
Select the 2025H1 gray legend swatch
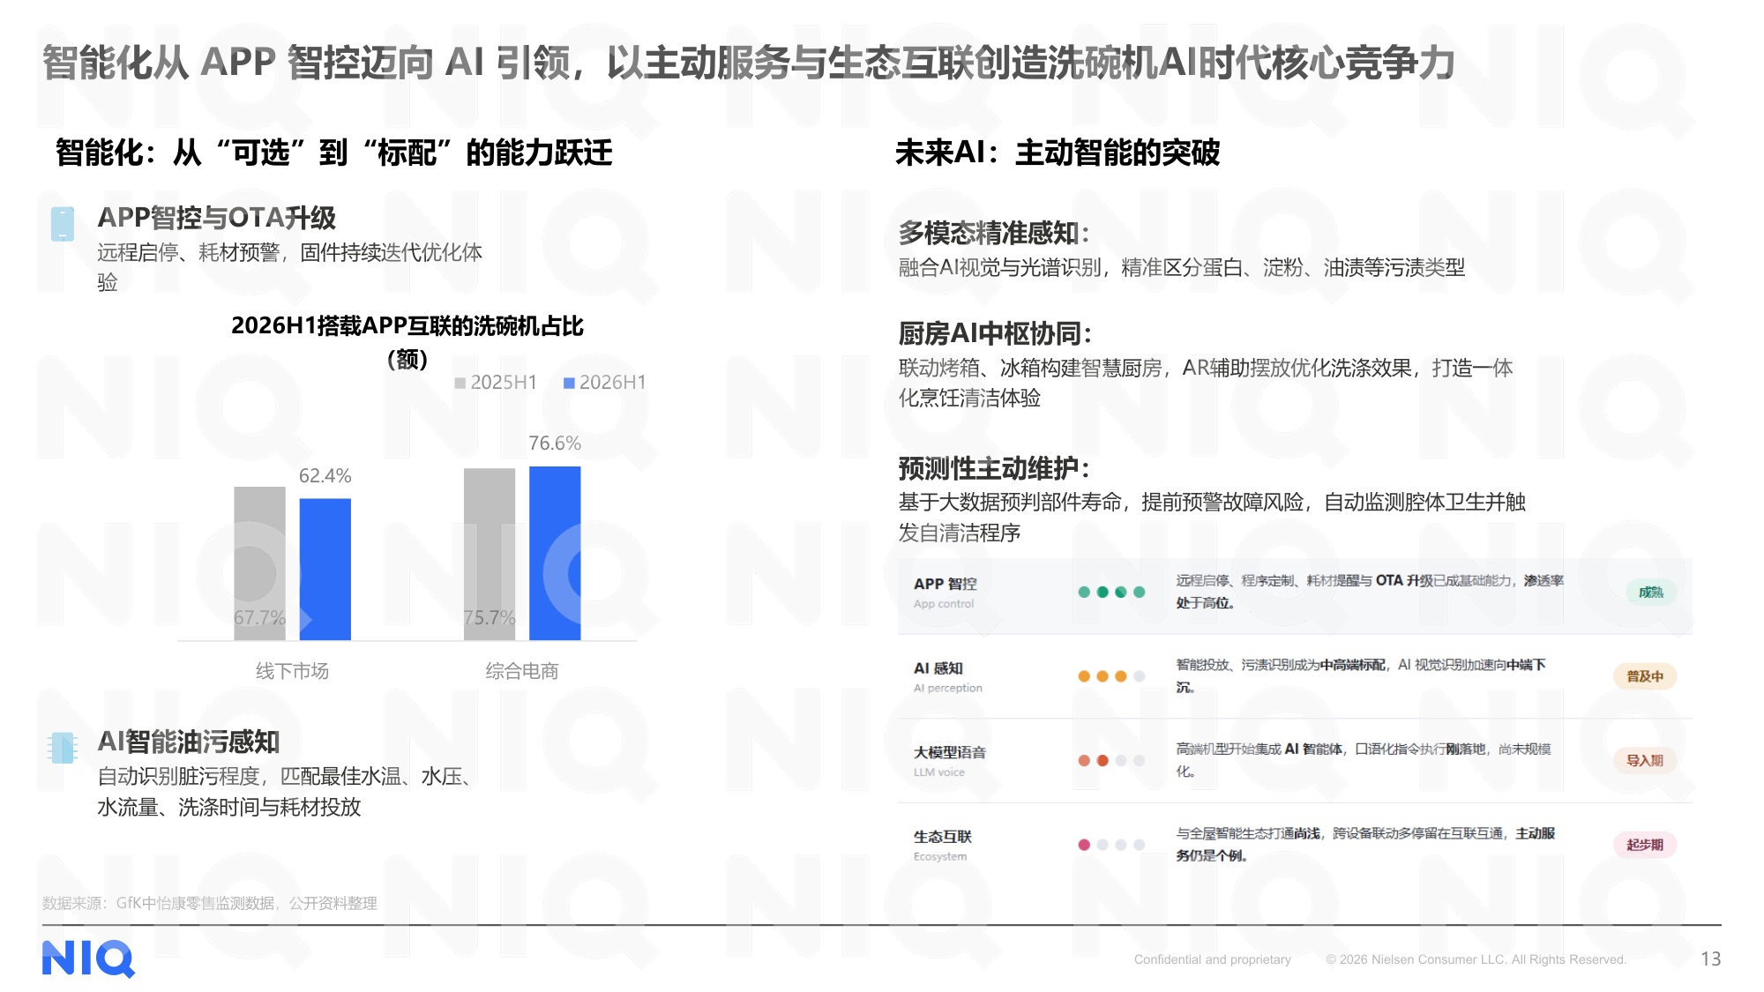click(460, 383)
